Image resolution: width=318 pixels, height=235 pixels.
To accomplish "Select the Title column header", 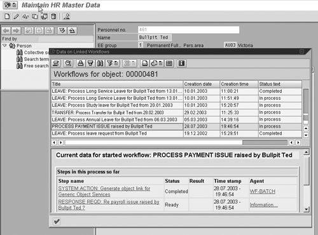I will pyautogui.click(x=117, y=84).
